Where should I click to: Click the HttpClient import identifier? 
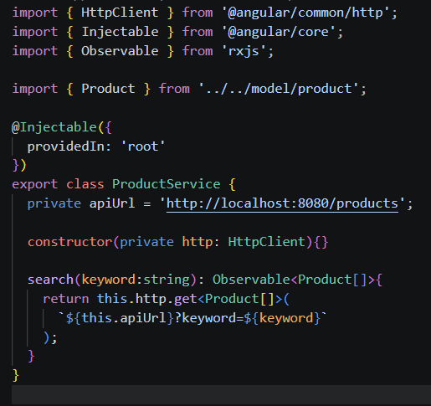[x=120, y=13]
